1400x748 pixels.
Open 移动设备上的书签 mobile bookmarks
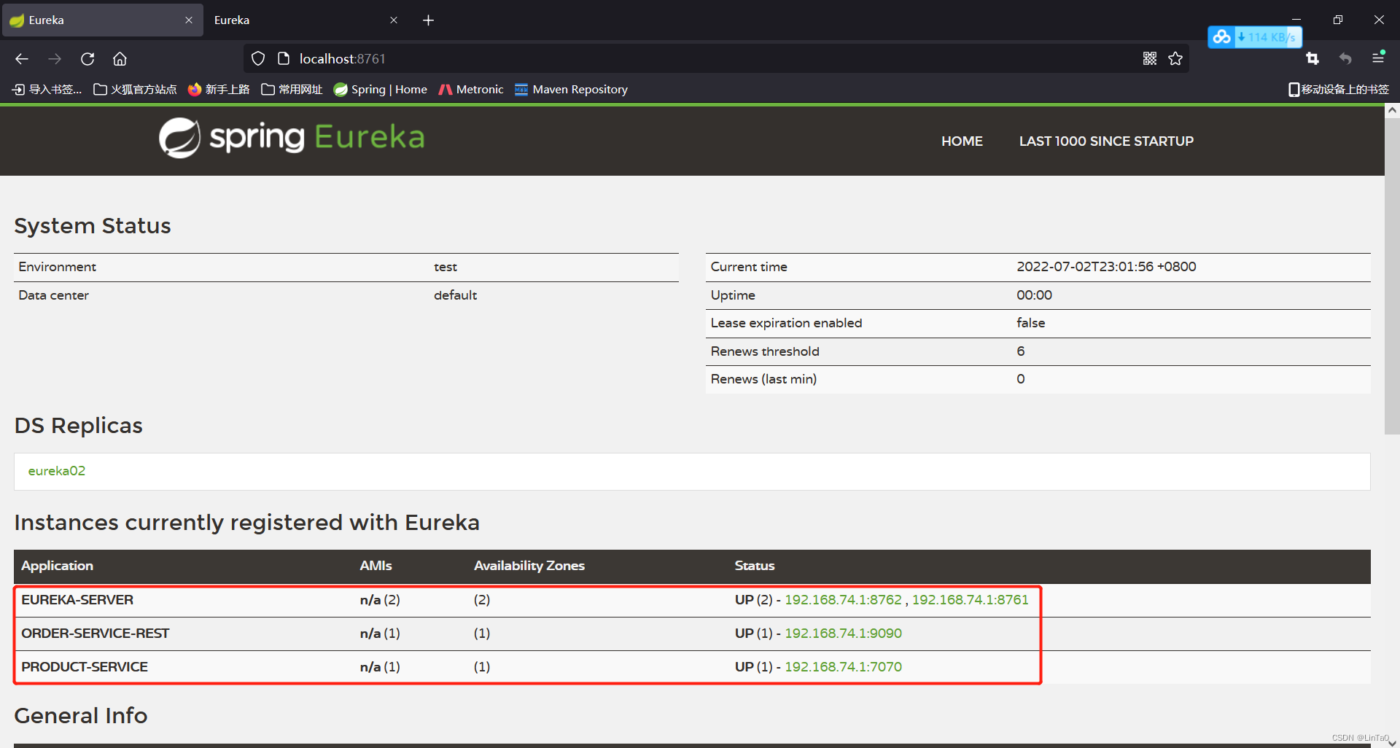coord(1339,90)
